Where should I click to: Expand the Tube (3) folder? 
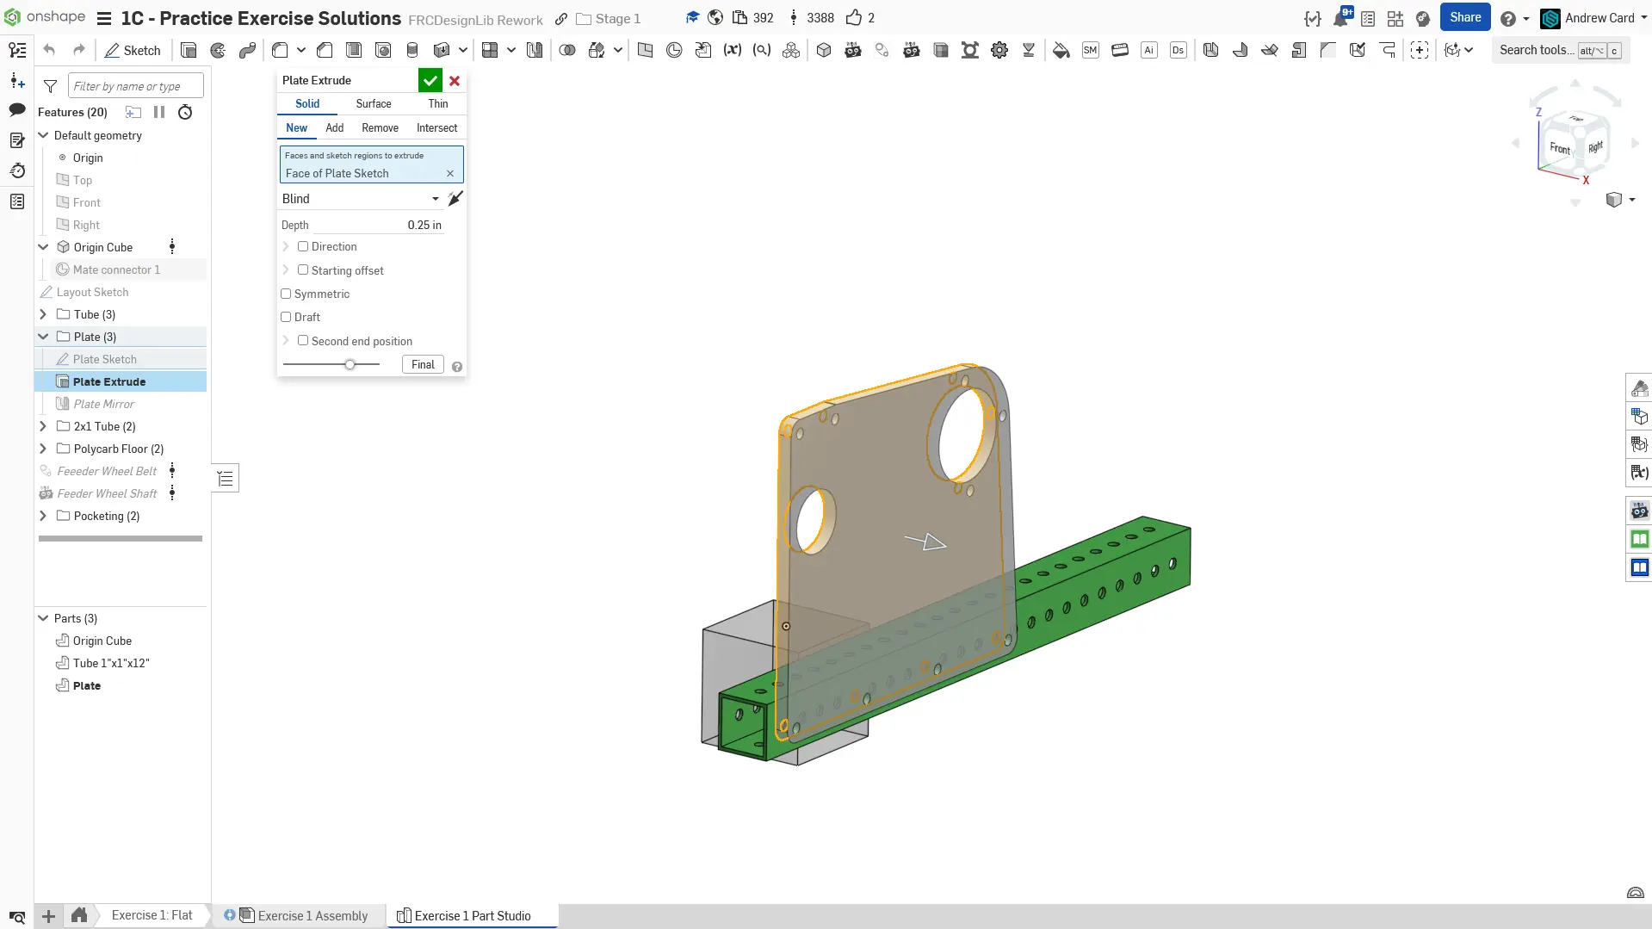(43, 314)
